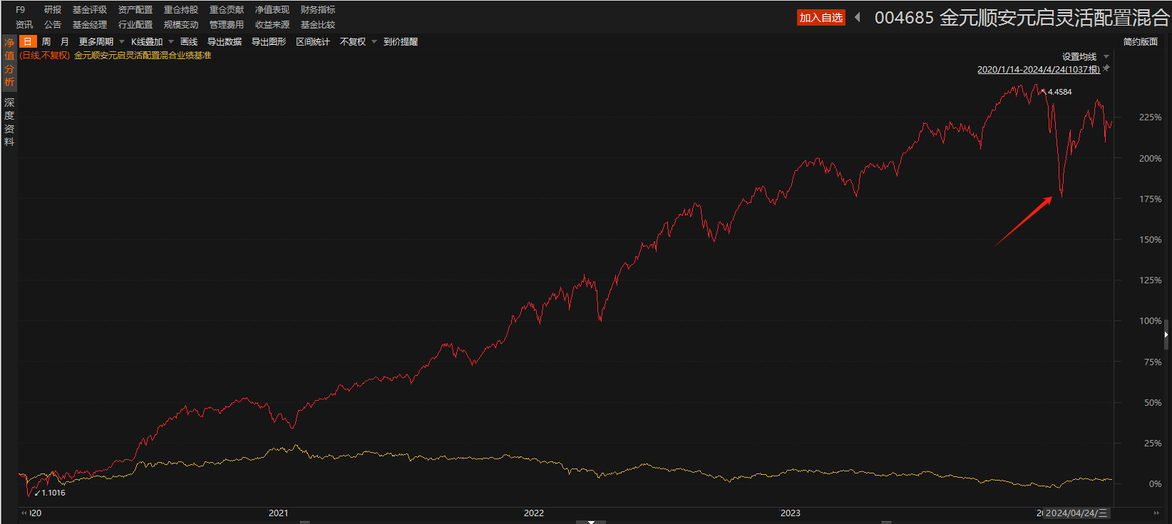The width and height of the screenshot is (1172, 524).
Task: Expand the 更多周期 dropdown
Action: point(101,42)
